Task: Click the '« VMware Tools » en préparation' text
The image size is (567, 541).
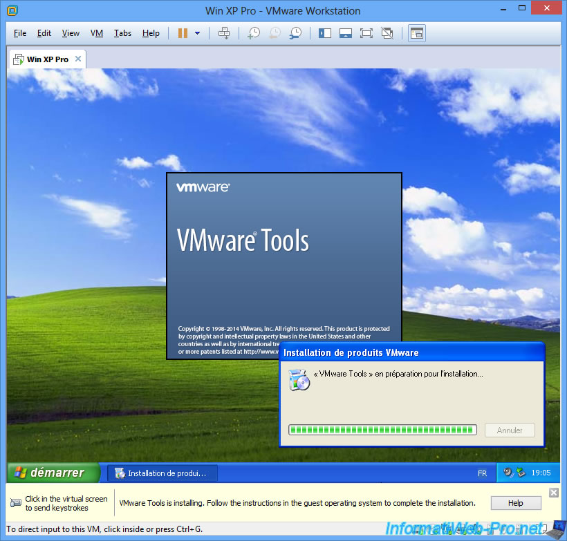Action: click(398, 374)
